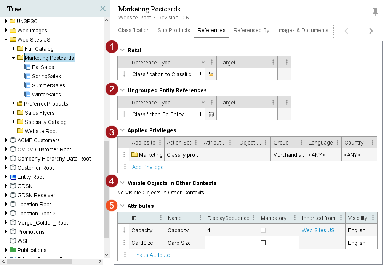Click the entity target icon in Ungrouped row
The width and height of the screenshot is (384, 265).
click(x=211, y=114)
